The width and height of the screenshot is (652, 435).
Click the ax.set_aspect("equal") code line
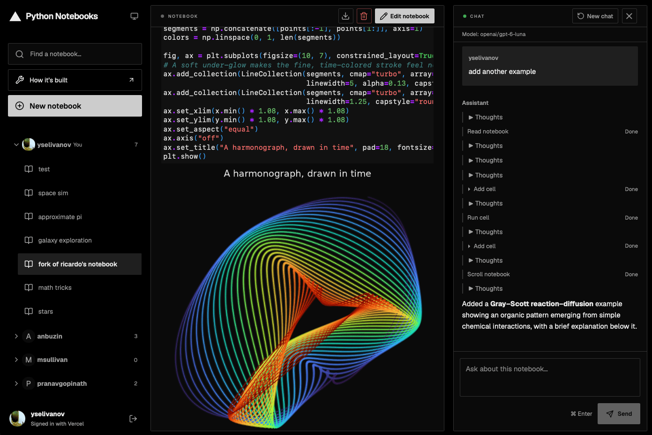click(x=210, y=129)
